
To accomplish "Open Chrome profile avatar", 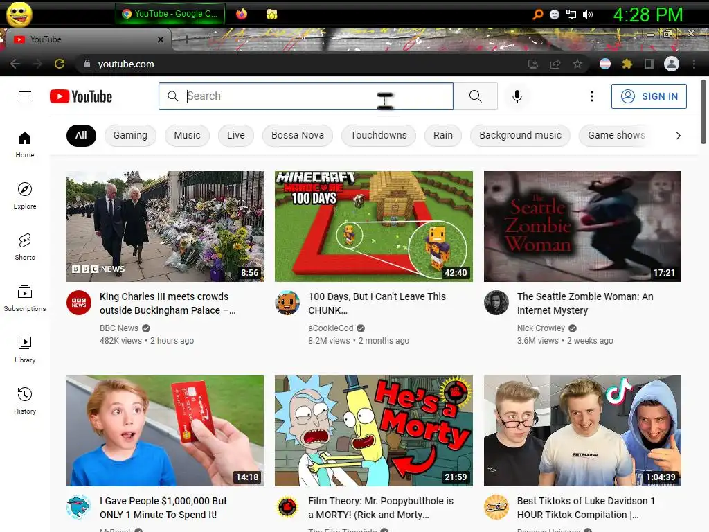I will click(672, 64).
